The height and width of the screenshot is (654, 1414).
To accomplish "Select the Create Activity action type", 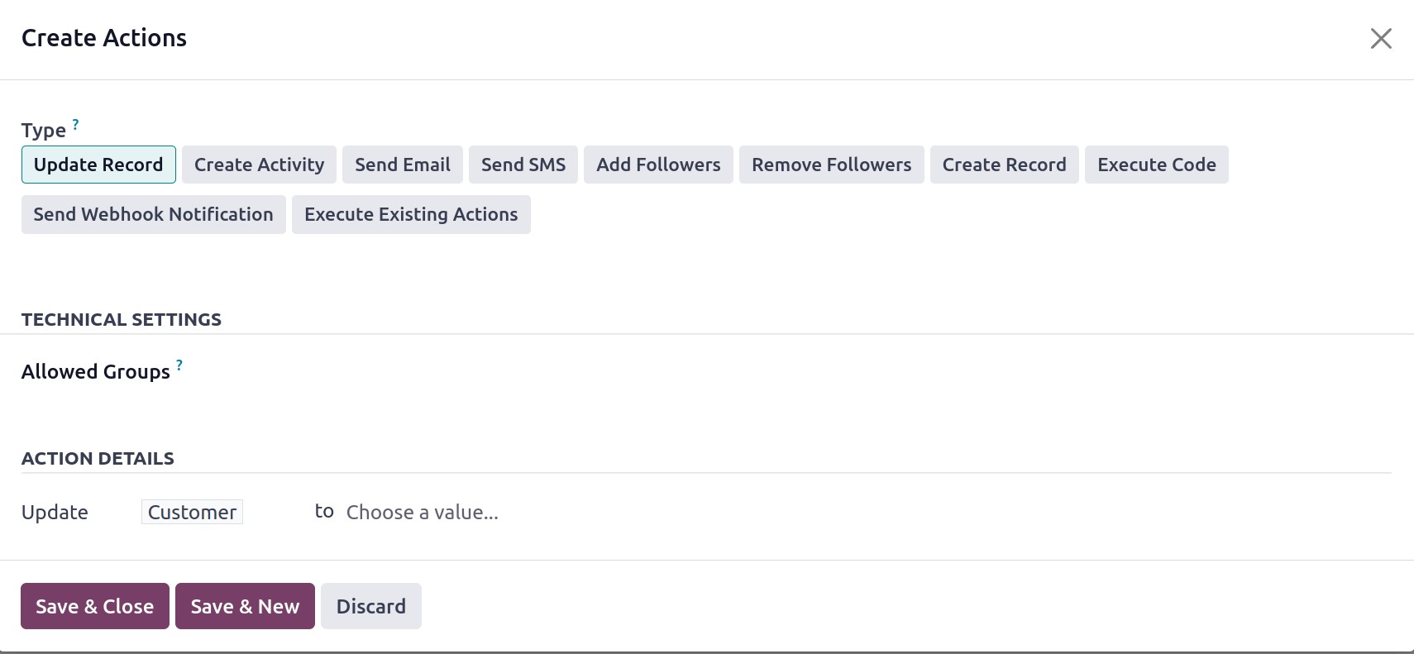I will (259, 165).
